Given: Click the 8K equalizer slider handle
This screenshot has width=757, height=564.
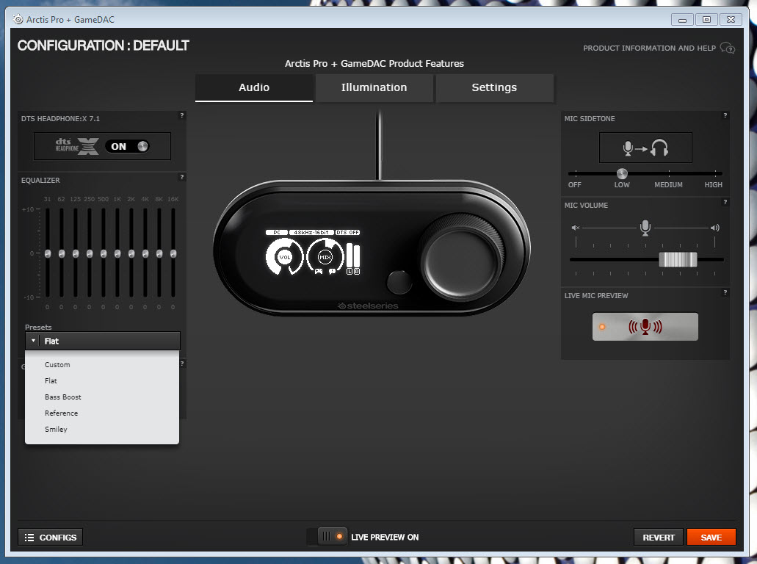Looking at the screenshot, I should click(159, 253).
